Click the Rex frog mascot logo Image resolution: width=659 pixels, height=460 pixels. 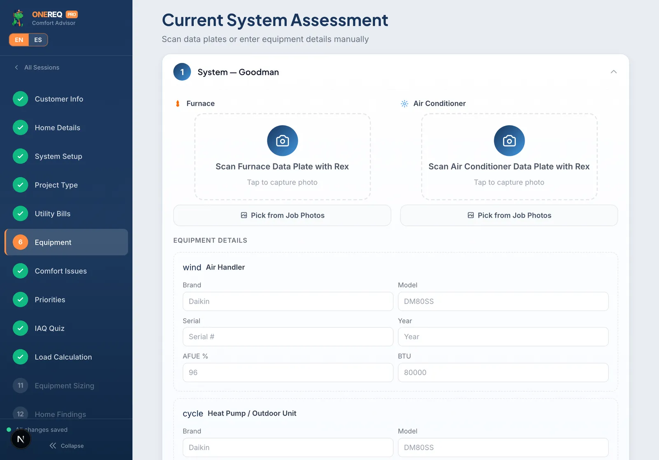pos(18,18)
